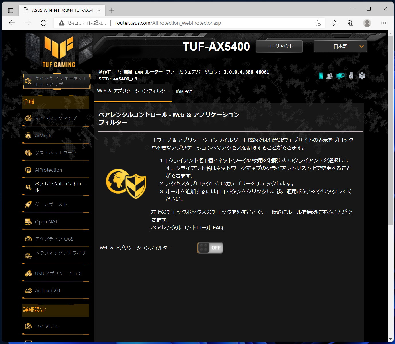Toggle Web & アプリケーションフィルター switch on

210,248
